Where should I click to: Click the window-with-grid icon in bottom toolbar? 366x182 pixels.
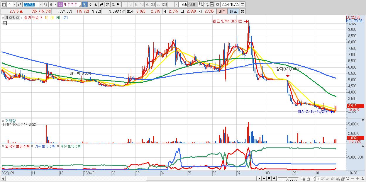tap(303, 178)
